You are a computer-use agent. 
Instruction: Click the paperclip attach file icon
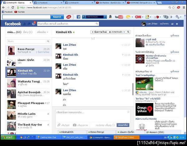point(59,125)
